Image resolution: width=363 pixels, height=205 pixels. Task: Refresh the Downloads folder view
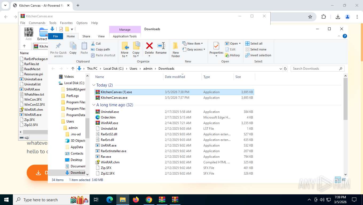coord(285,69)
